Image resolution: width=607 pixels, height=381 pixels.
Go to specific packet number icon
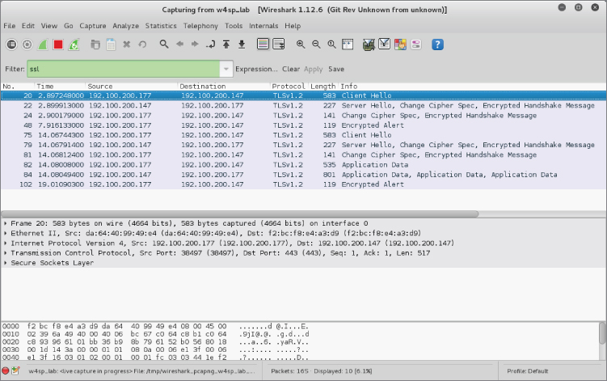point(211,44)
